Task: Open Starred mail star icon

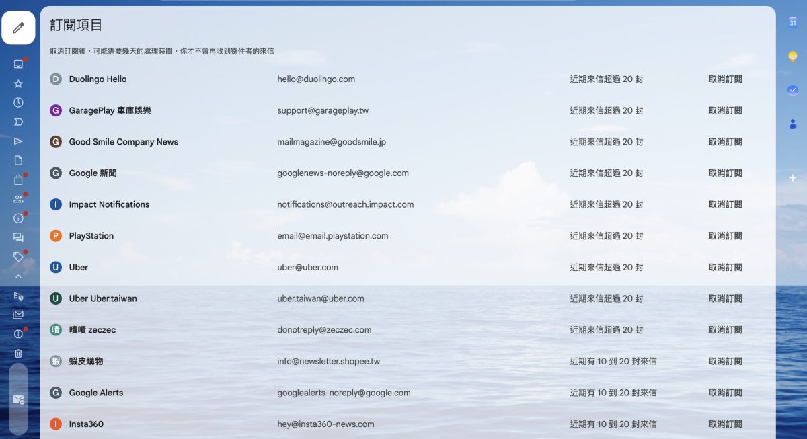Action: 18,83
